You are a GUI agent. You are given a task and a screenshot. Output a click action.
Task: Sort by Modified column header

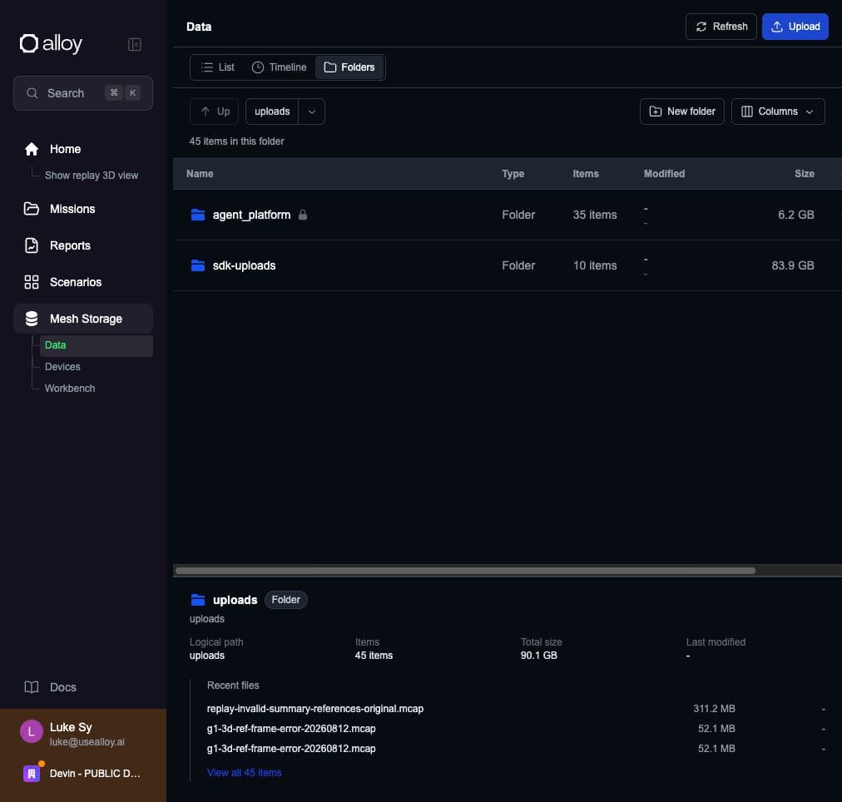pyautogui.click(x=664, y=174)
